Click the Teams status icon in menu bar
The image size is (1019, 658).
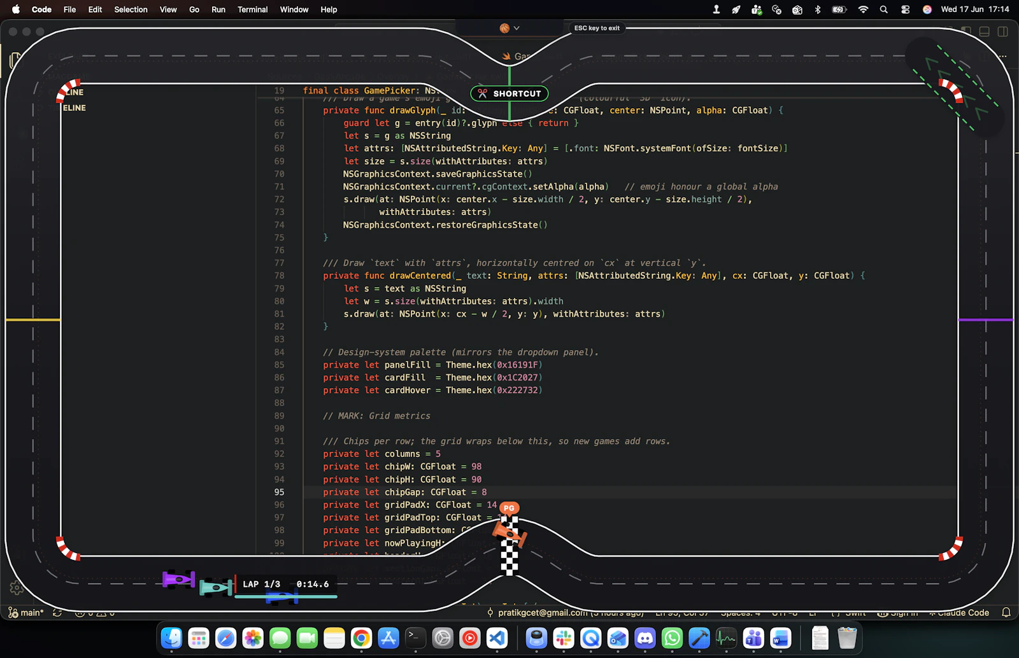757,10
